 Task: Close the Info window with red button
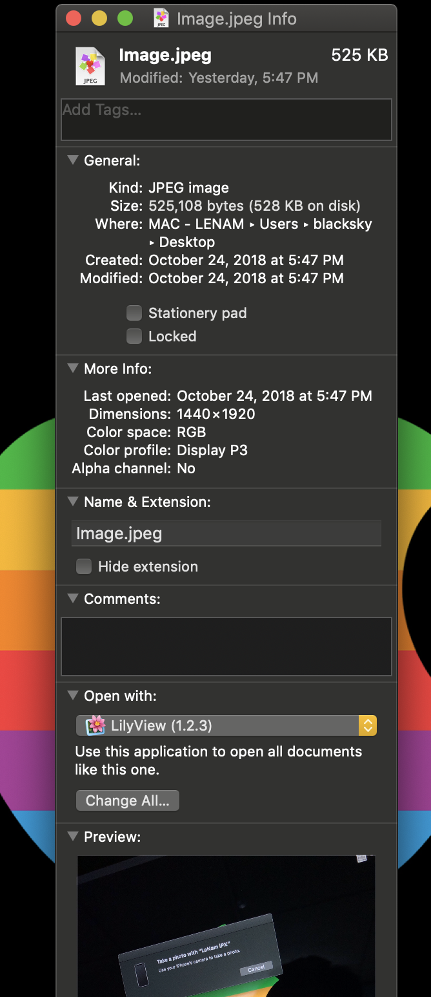[x=74, y=19]
